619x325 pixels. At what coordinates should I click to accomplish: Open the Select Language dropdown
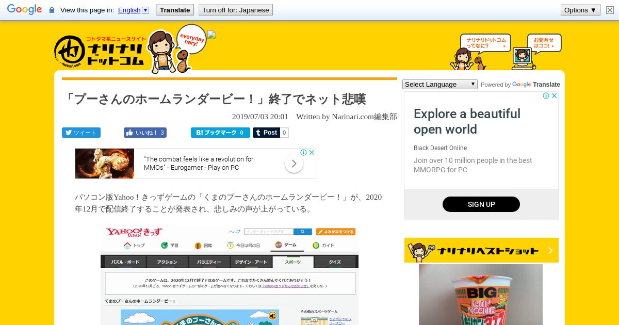click(440, 84)
